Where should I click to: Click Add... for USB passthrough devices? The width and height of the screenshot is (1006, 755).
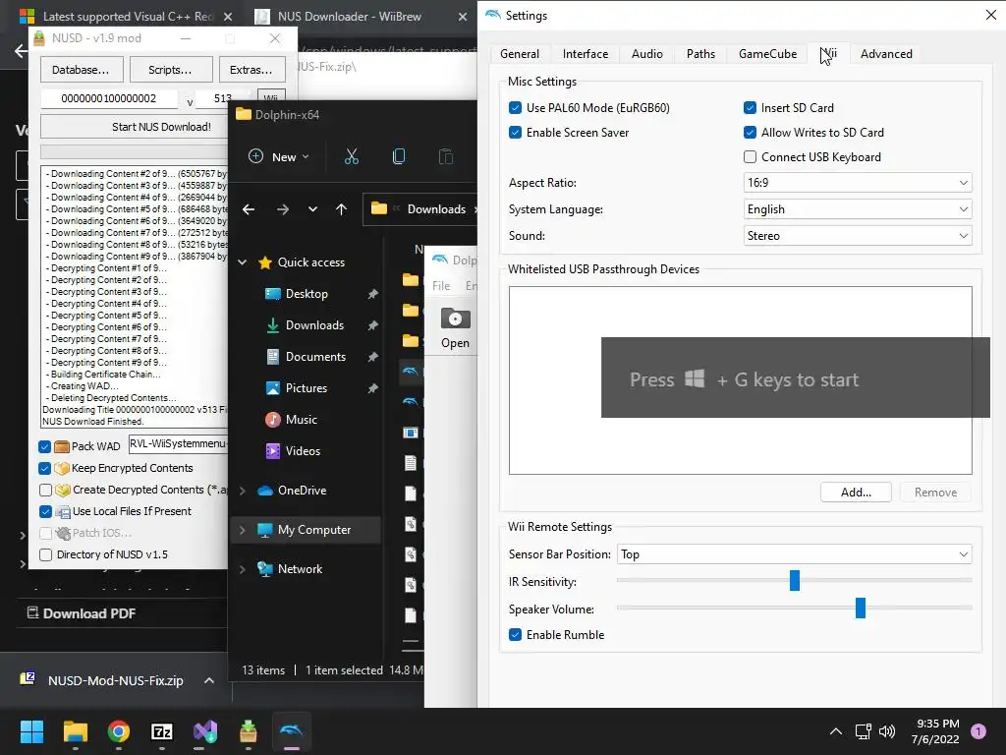[x=856, y=493]
